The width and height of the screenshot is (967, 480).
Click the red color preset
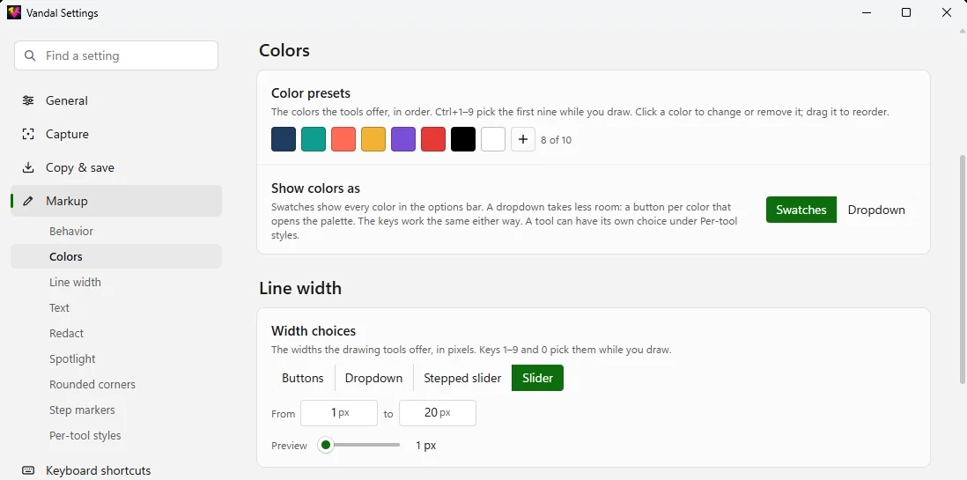pos(433,139)
